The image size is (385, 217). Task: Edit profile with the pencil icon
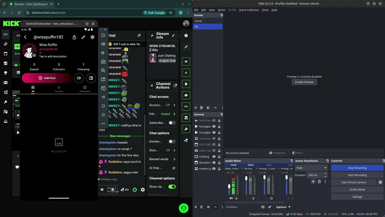tap(83, 37)
